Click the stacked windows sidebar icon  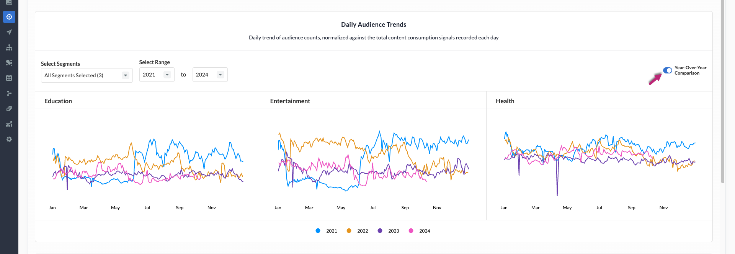tap(9, 109)
